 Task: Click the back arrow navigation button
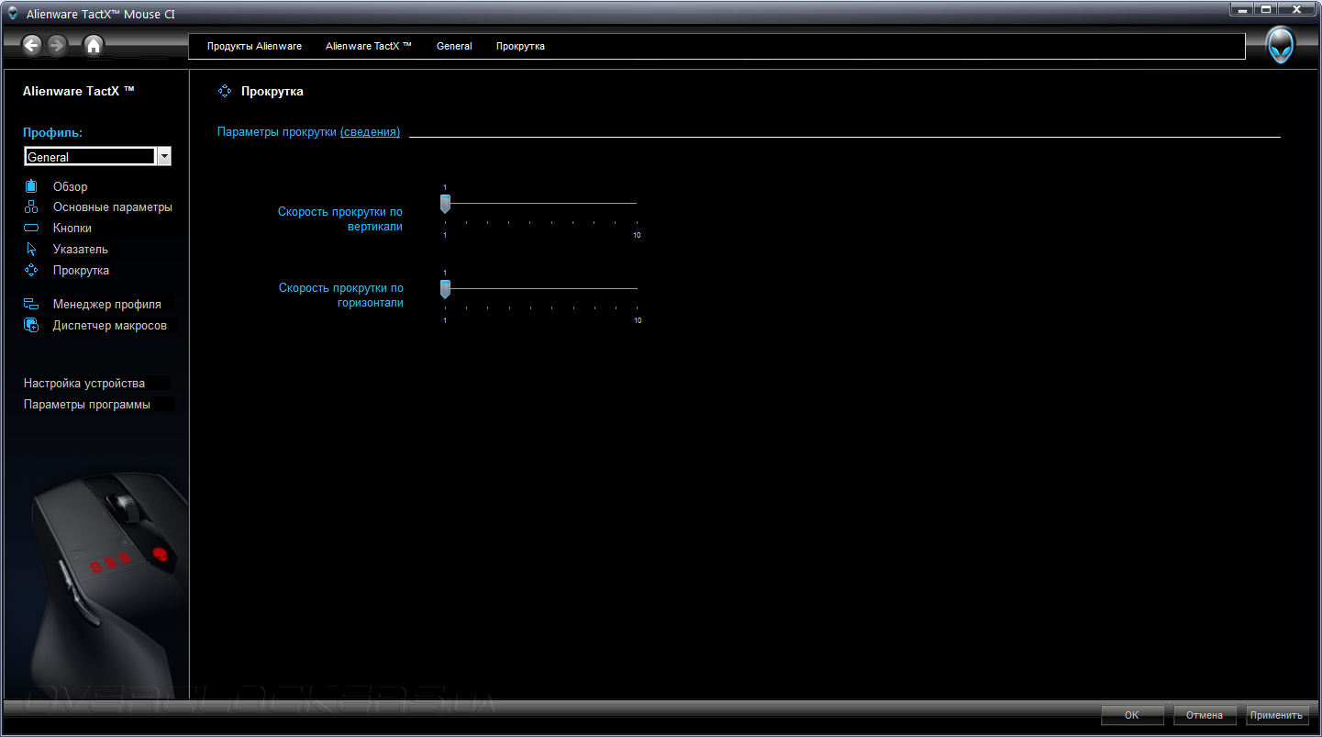pyautogui.click(x=32, y=44)
